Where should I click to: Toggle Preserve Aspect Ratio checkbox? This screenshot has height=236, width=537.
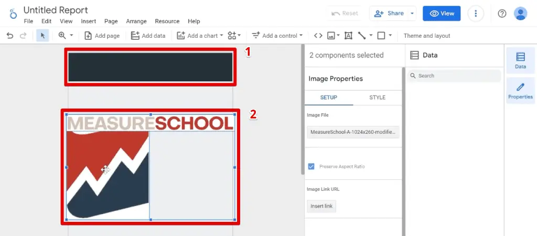pyautogui.click(x=312, y=166)
